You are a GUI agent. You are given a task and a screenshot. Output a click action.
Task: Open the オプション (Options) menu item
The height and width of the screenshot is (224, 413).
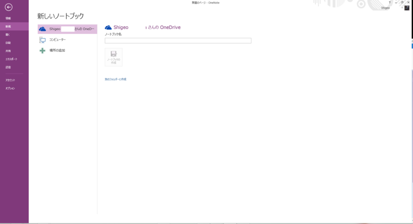[x=14, y=88]
